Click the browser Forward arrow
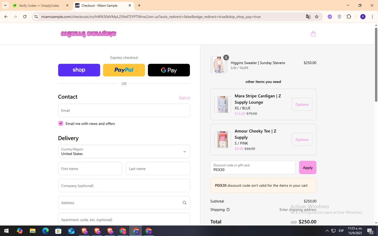This screenshot has width=378, height=236. [15, 17]
